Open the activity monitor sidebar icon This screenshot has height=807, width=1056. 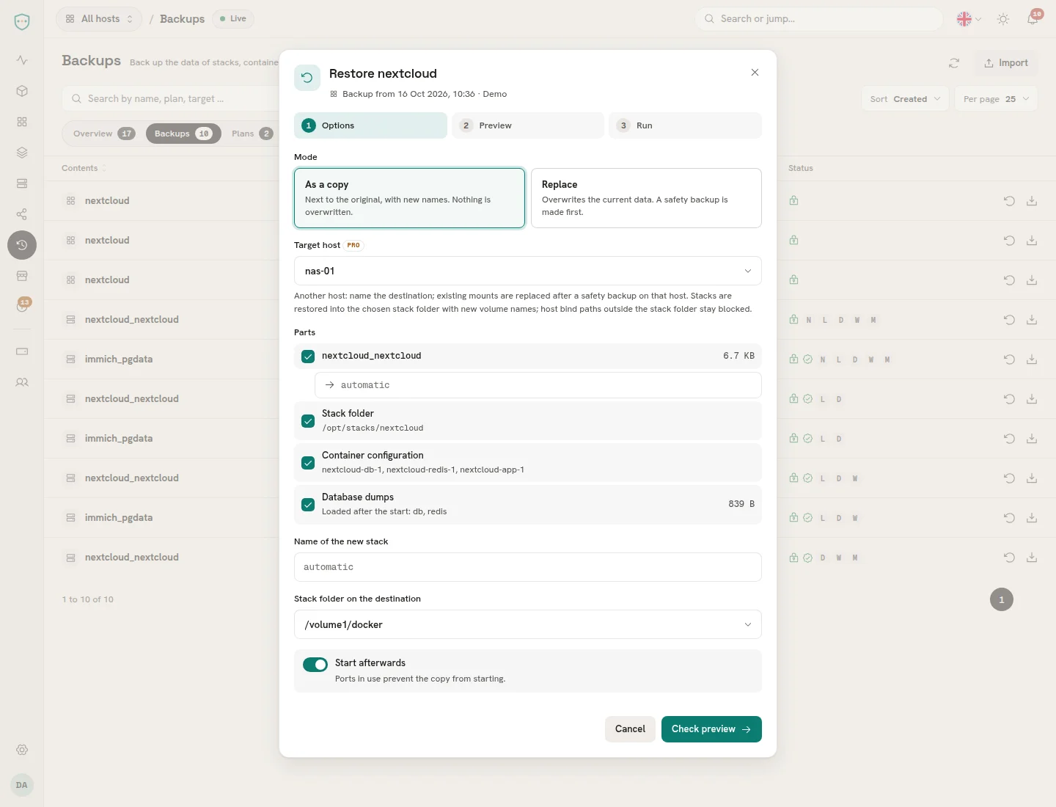pyautogui.click(x=22, y=60)
